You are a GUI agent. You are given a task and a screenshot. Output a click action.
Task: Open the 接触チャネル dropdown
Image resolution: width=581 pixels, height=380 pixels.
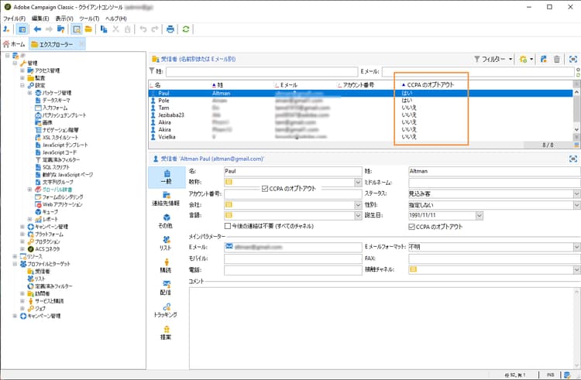coord(577,270)
